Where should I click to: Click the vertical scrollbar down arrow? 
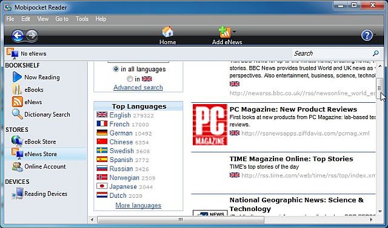pos(380,211)
